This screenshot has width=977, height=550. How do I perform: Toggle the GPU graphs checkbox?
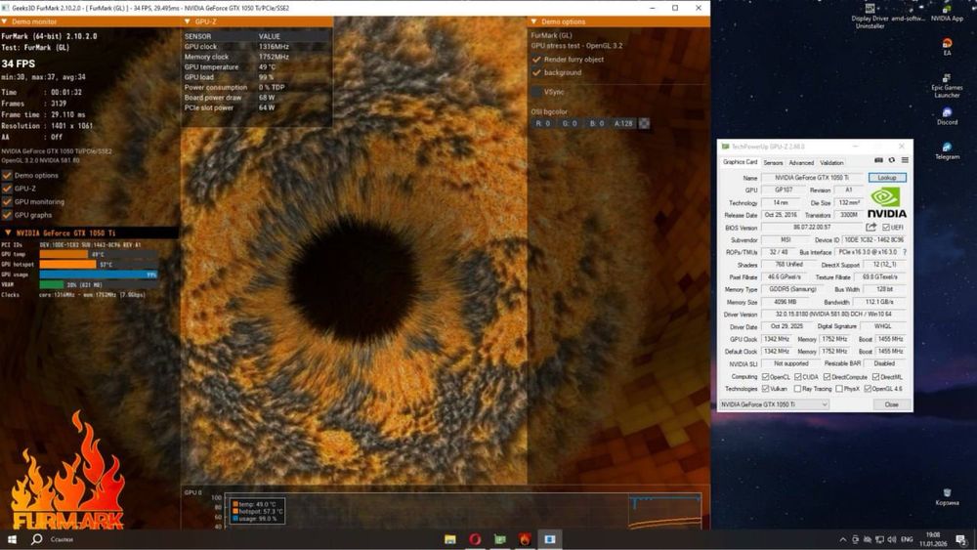click(7, 215)
